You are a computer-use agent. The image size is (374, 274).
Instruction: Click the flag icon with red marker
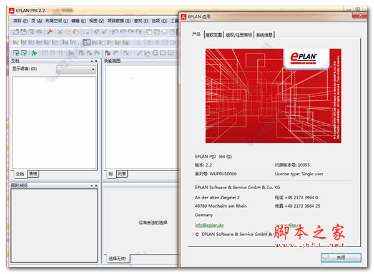click(107, 52)
